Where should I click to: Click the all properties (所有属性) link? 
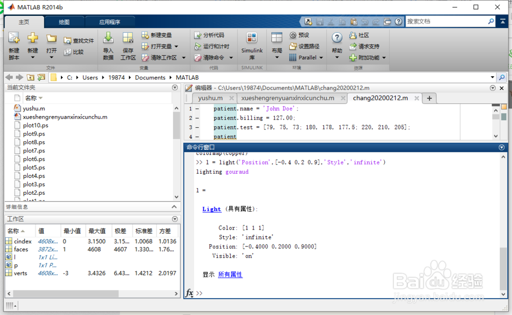[230, 275]
